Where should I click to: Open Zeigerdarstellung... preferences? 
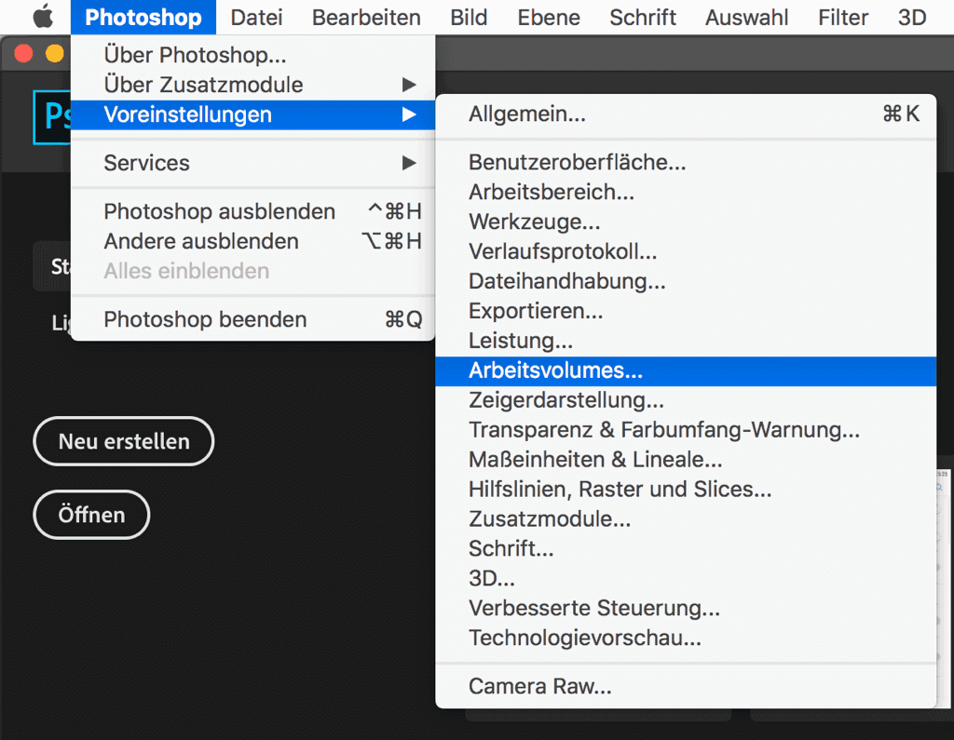point(686,400)
